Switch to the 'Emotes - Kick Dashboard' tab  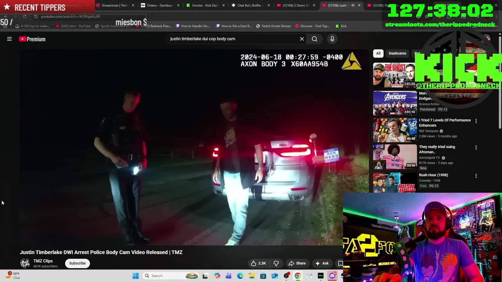tap(205, 5)
